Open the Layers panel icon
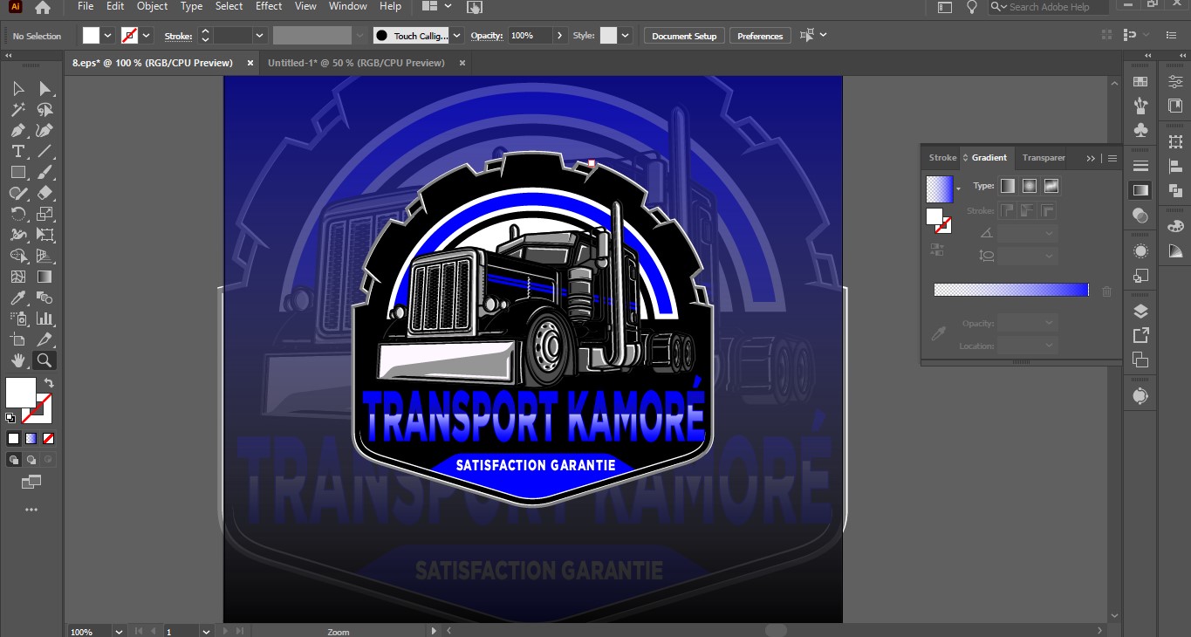The width and height of the screenshot is (1191, 637). [1140, 312]
